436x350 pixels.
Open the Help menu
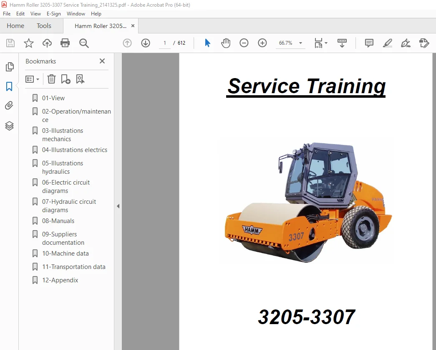pyautogui.click(x=96, y=14)
